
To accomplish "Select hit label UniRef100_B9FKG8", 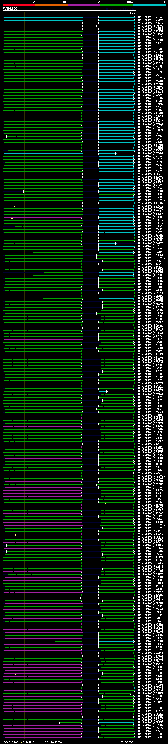I will [x=151, y=688].
